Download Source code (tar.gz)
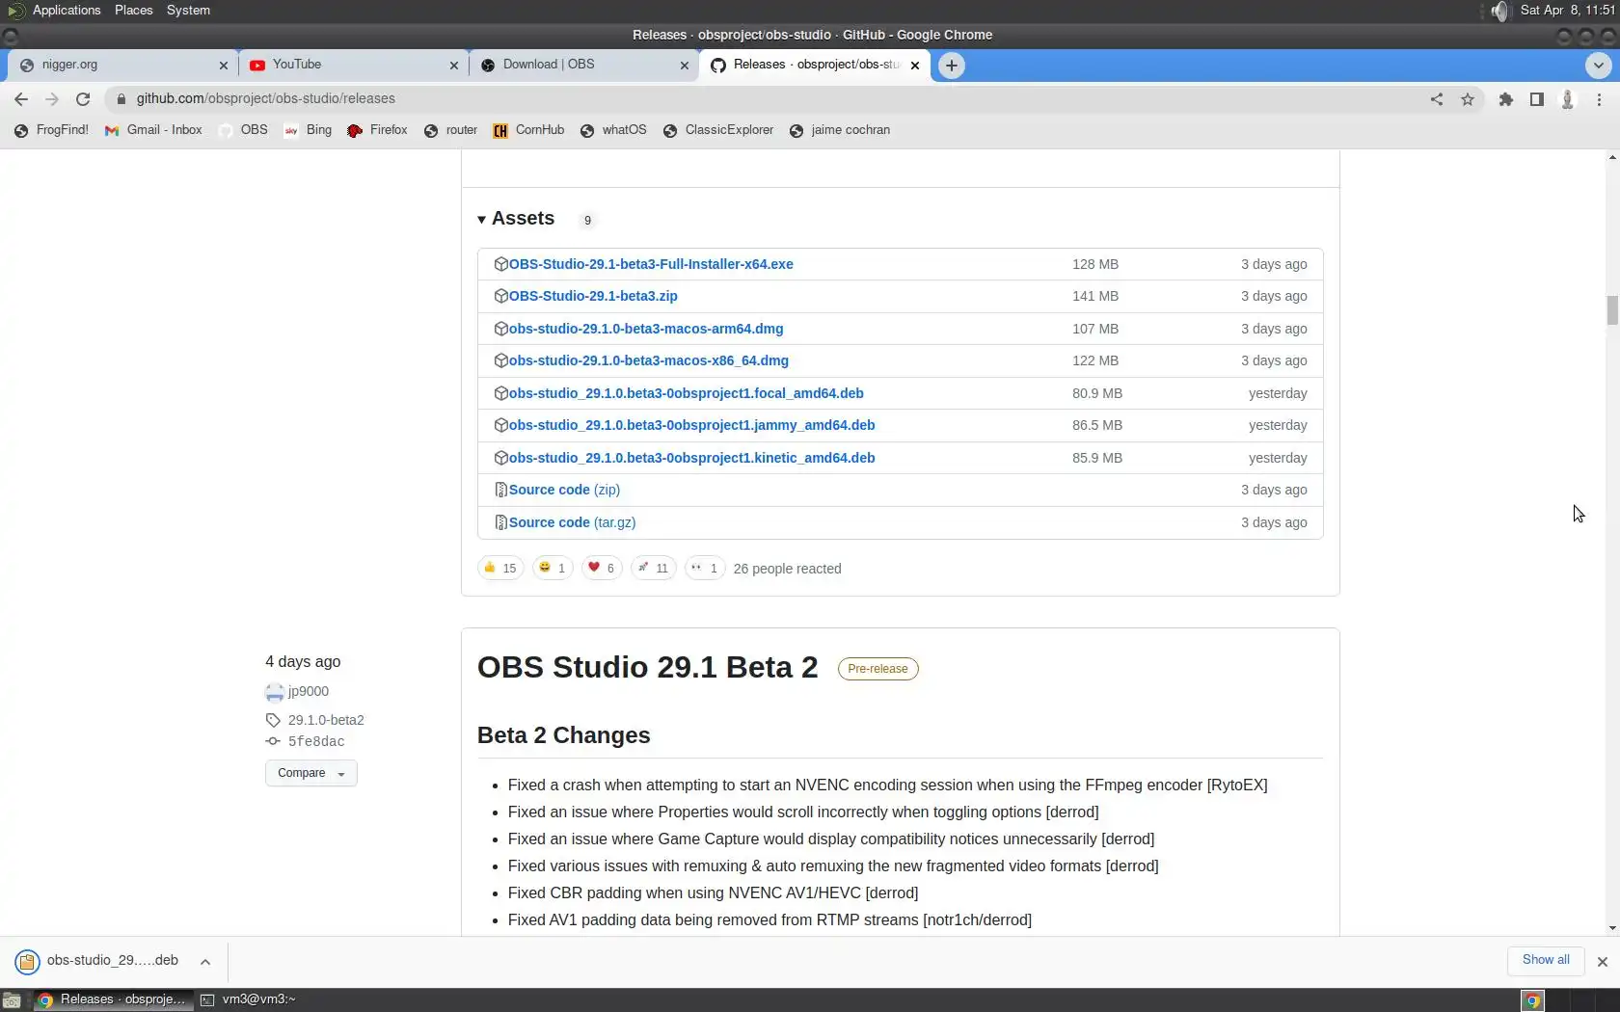The width and height of the screenshot is (1620, 1012). [572, 522]
